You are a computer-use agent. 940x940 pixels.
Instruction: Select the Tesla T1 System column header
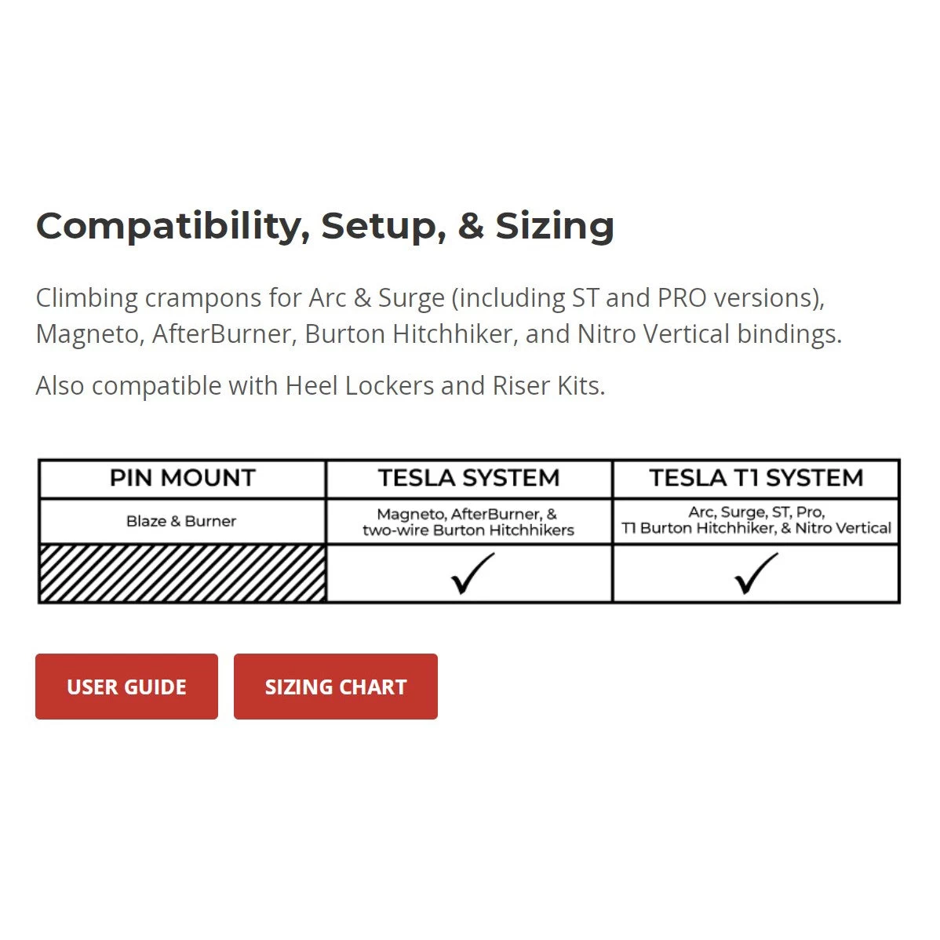pyautogui.click(x=756, y=478)
